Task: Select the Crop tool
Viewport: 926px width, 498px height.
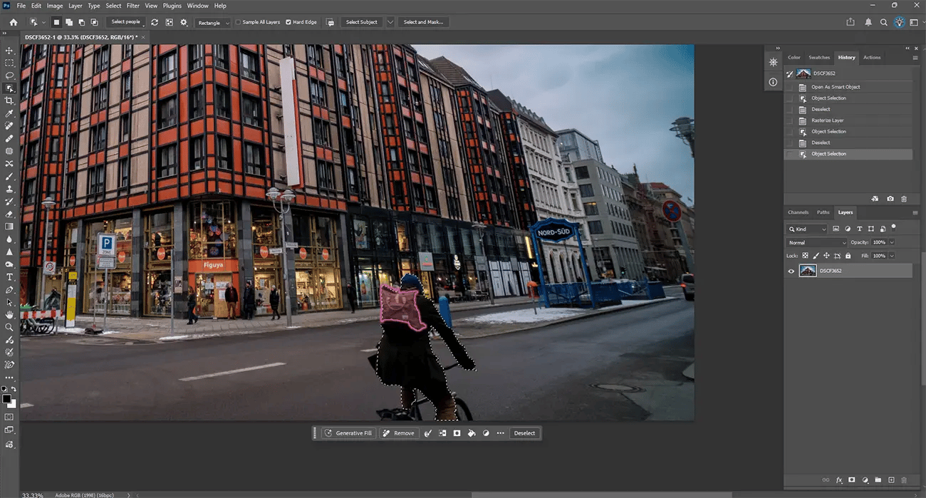Action: (9, 100)
